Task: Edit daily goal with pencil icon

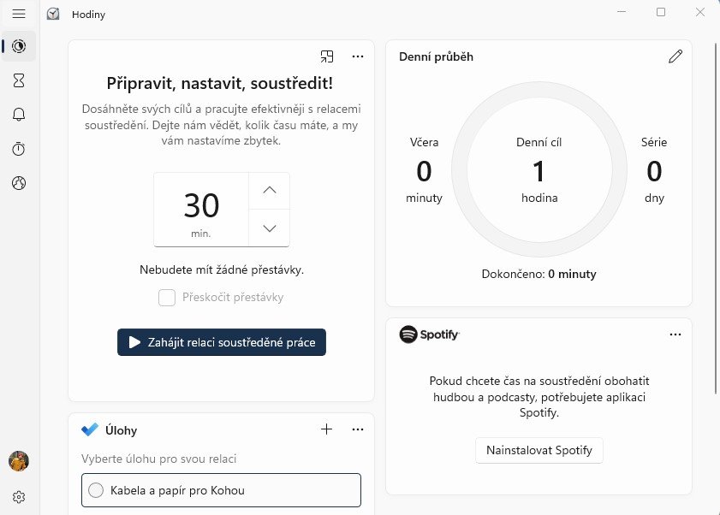Action: click(x=675, y=56)
